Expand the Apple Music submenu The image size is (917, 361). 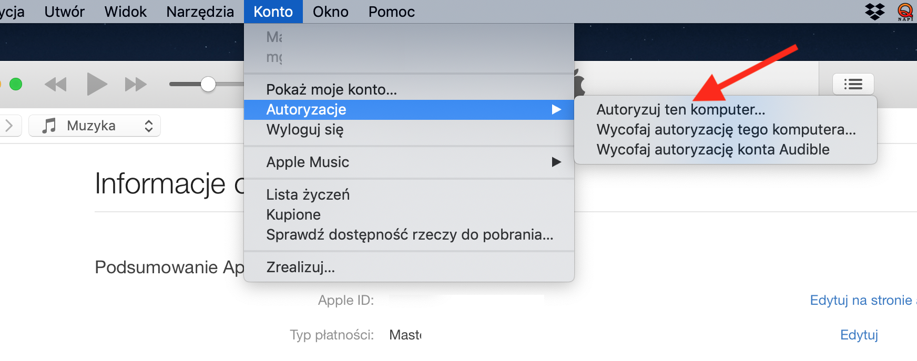(x=409, y=162)
